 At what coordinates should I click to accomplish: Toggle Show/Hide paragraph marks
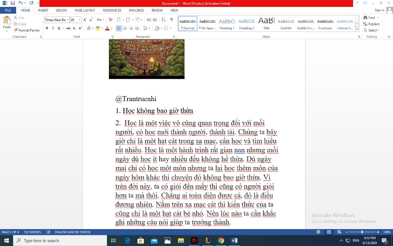pyautogui.click(x=172, y=20)
